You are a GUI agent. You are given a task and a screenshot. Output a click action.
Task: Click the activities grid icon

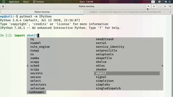[4, 2]
